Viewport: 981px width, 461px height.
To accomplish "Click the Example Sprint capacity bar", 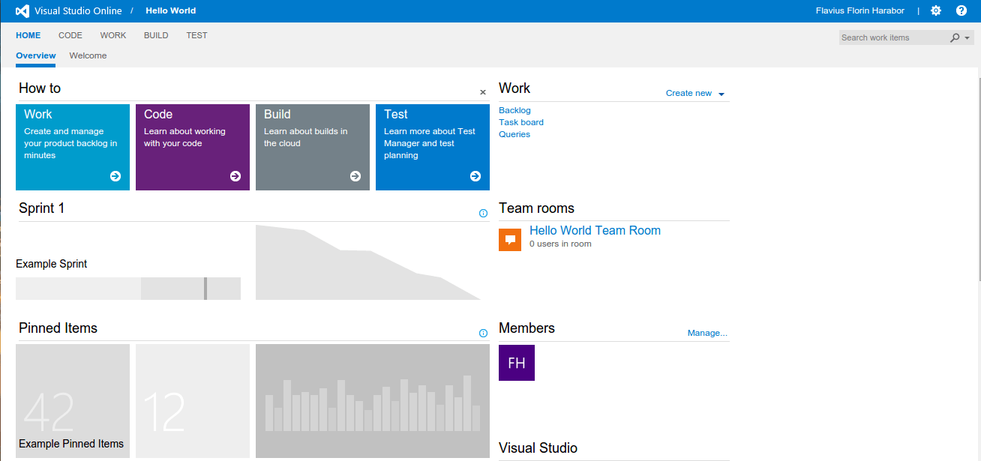I will [128, 289].
